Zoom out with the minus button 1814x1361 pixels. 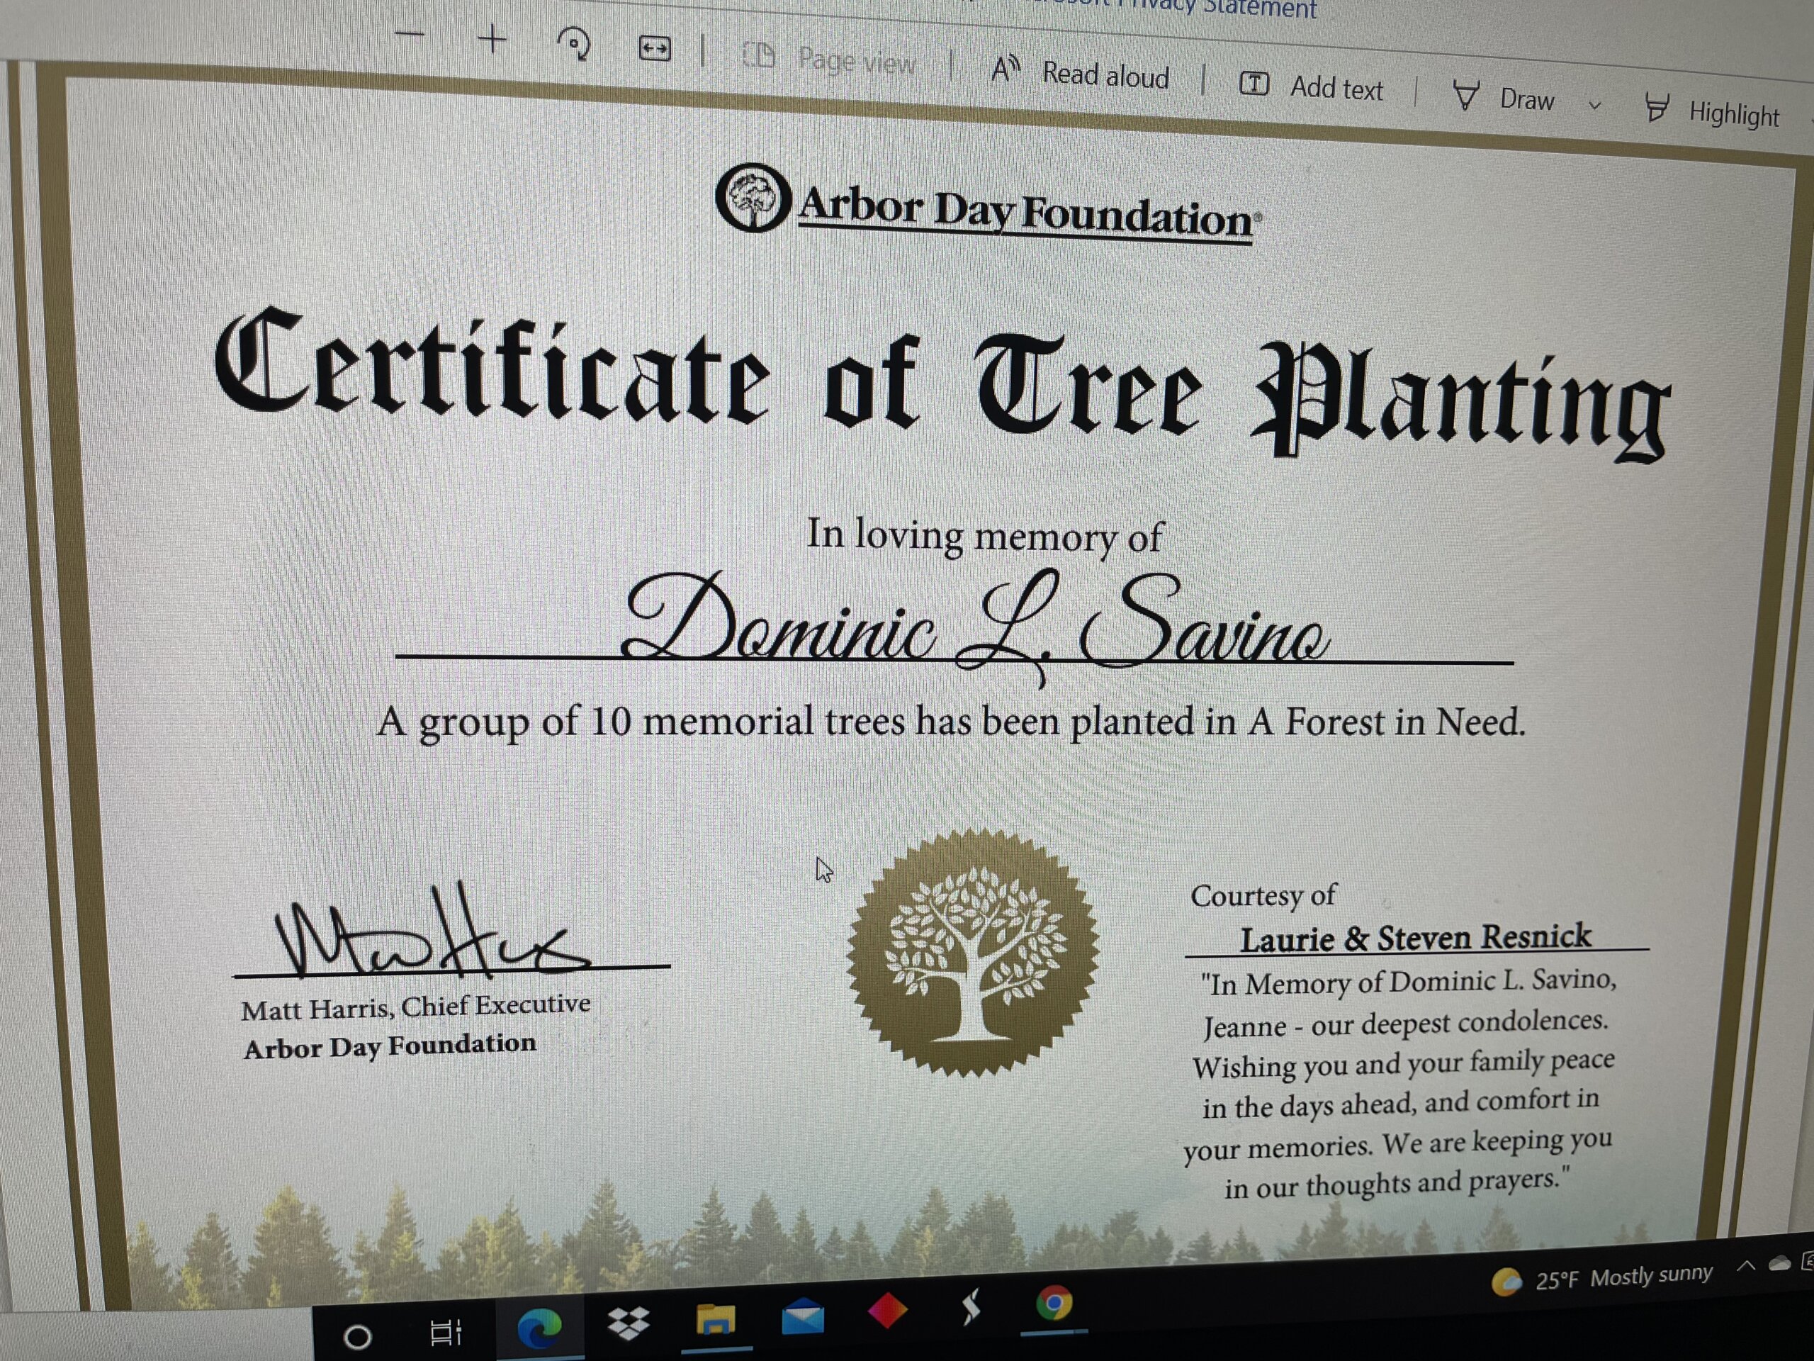pos(410,35)
